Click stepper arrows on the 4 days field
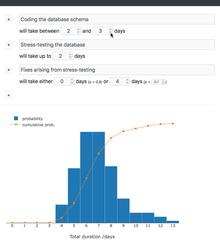The image size is (220, 245). 127,81
